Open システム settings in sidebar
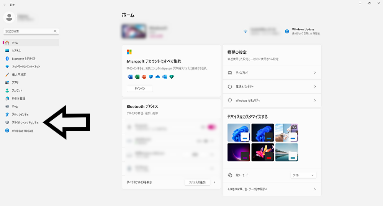Image resolution: width=383 pixels, height=206 pixels. point(31,51)
